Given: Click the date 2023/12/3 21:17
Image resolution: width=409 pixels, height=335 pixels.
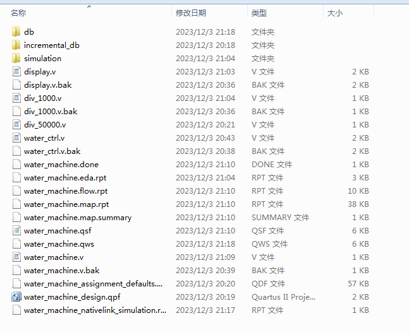Looking at the screenshot, I should (205, 310).
